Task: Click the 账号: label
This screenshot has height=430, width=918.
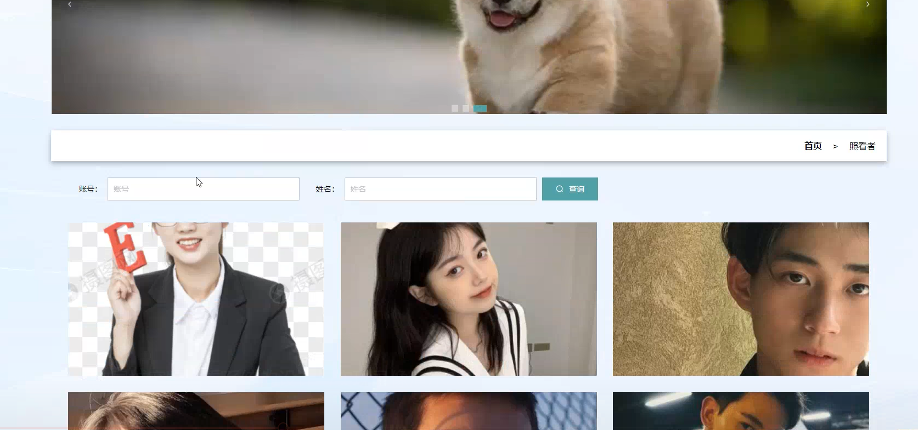Action: tap(88, 189)
